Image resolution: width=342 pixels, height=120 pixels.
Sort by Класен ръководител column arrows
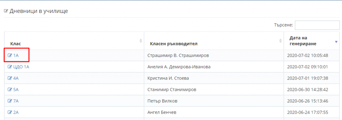[x=281, y=41]
